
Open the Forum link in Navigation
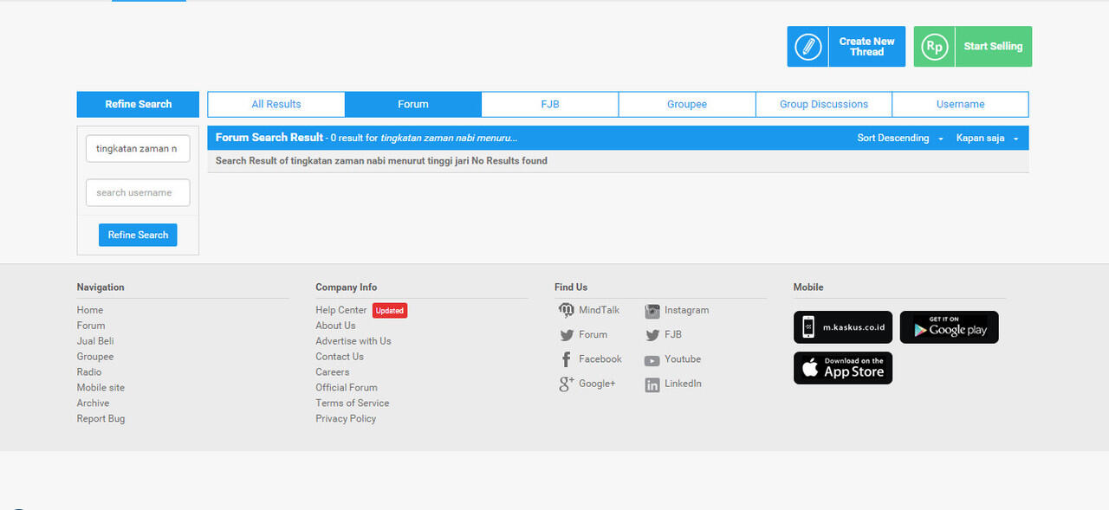click(x=91, y=326)
